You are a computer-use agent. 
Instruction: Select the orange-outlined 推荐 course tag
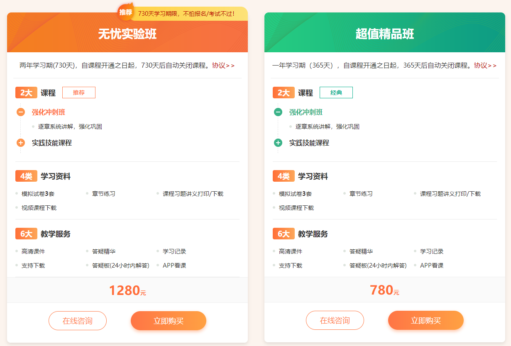tap(79, 93)
